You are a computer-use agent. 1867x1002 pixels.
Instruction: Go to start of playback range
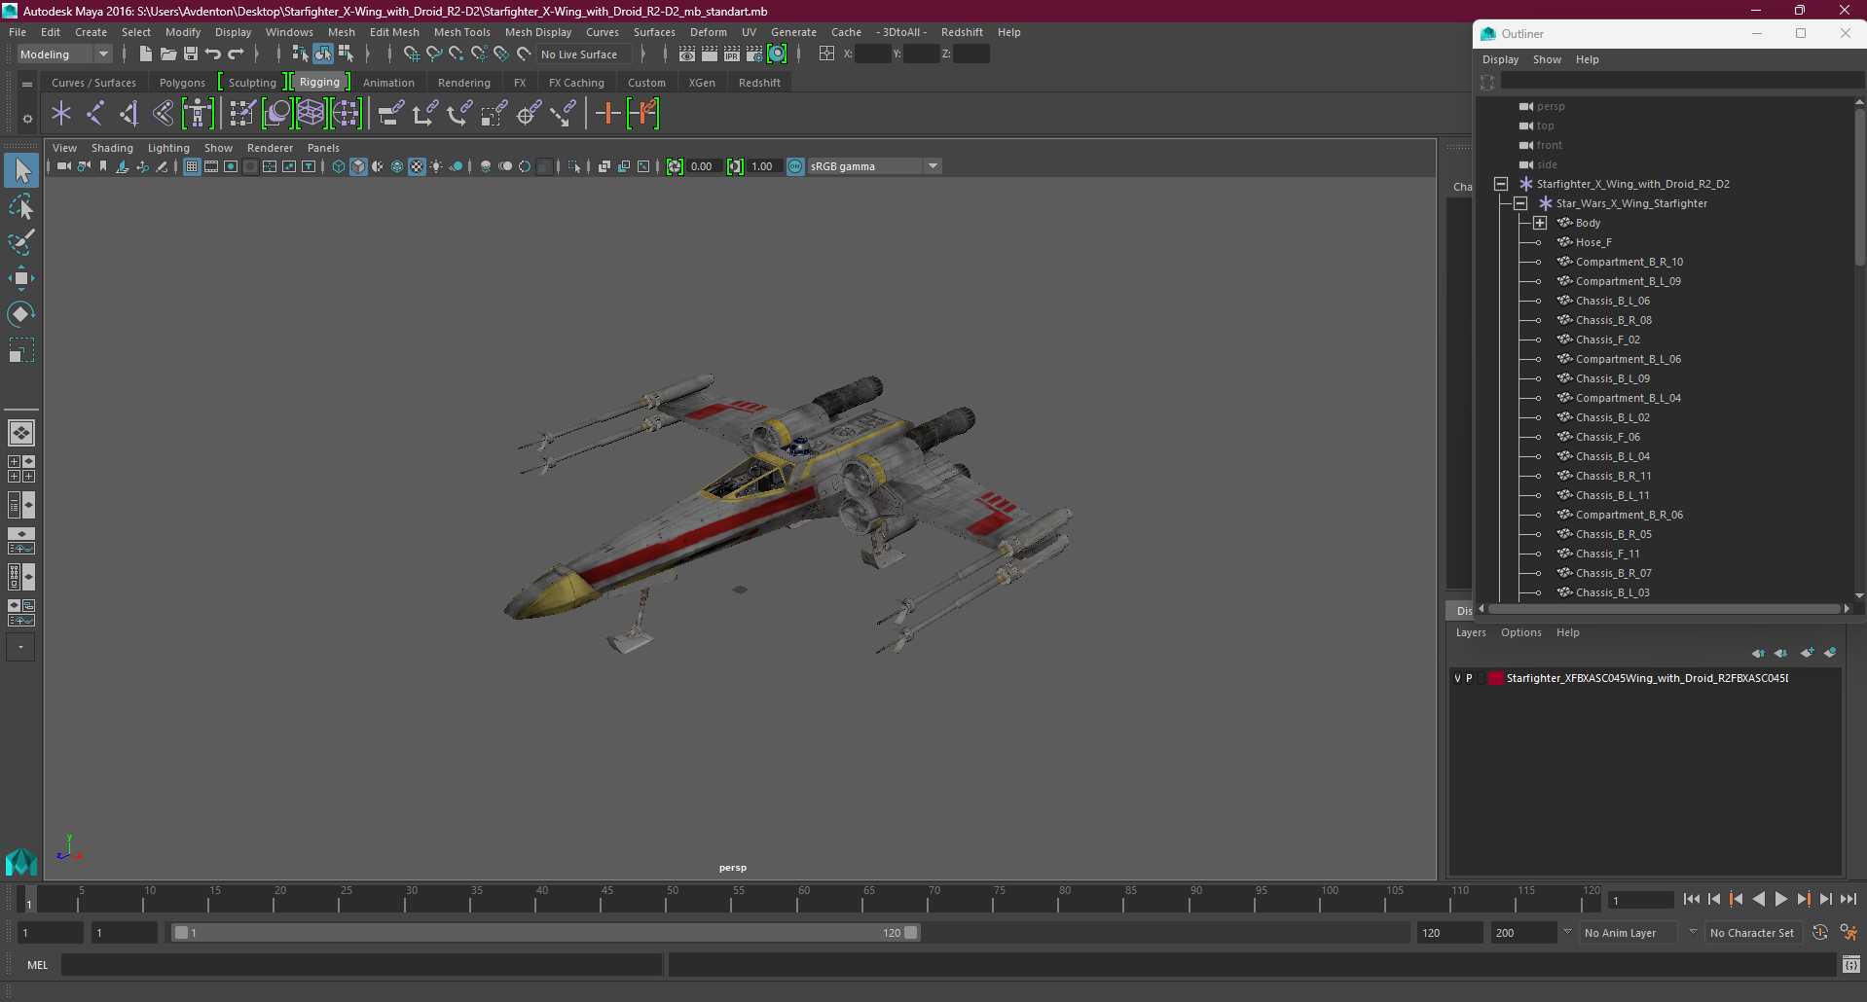[1692, 900]
